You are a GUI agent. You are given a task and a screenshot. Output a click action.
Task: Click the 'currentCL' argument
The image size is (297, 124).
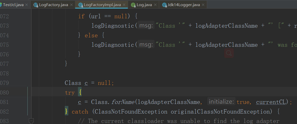[271, 102]
